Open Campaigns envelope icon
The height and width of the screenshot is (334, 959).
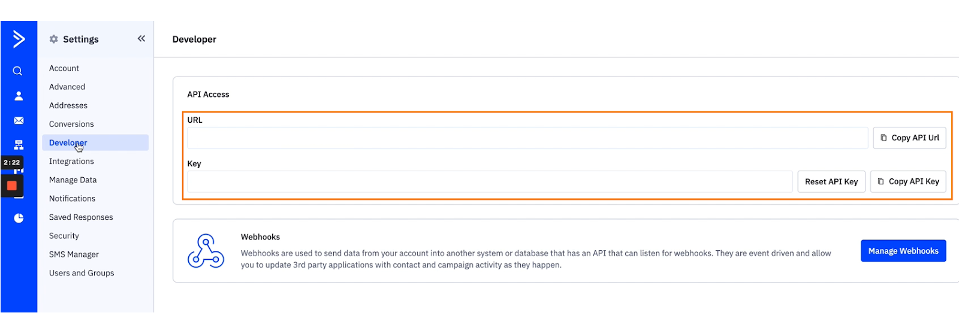pyautogui.click(x=19, y=120)
